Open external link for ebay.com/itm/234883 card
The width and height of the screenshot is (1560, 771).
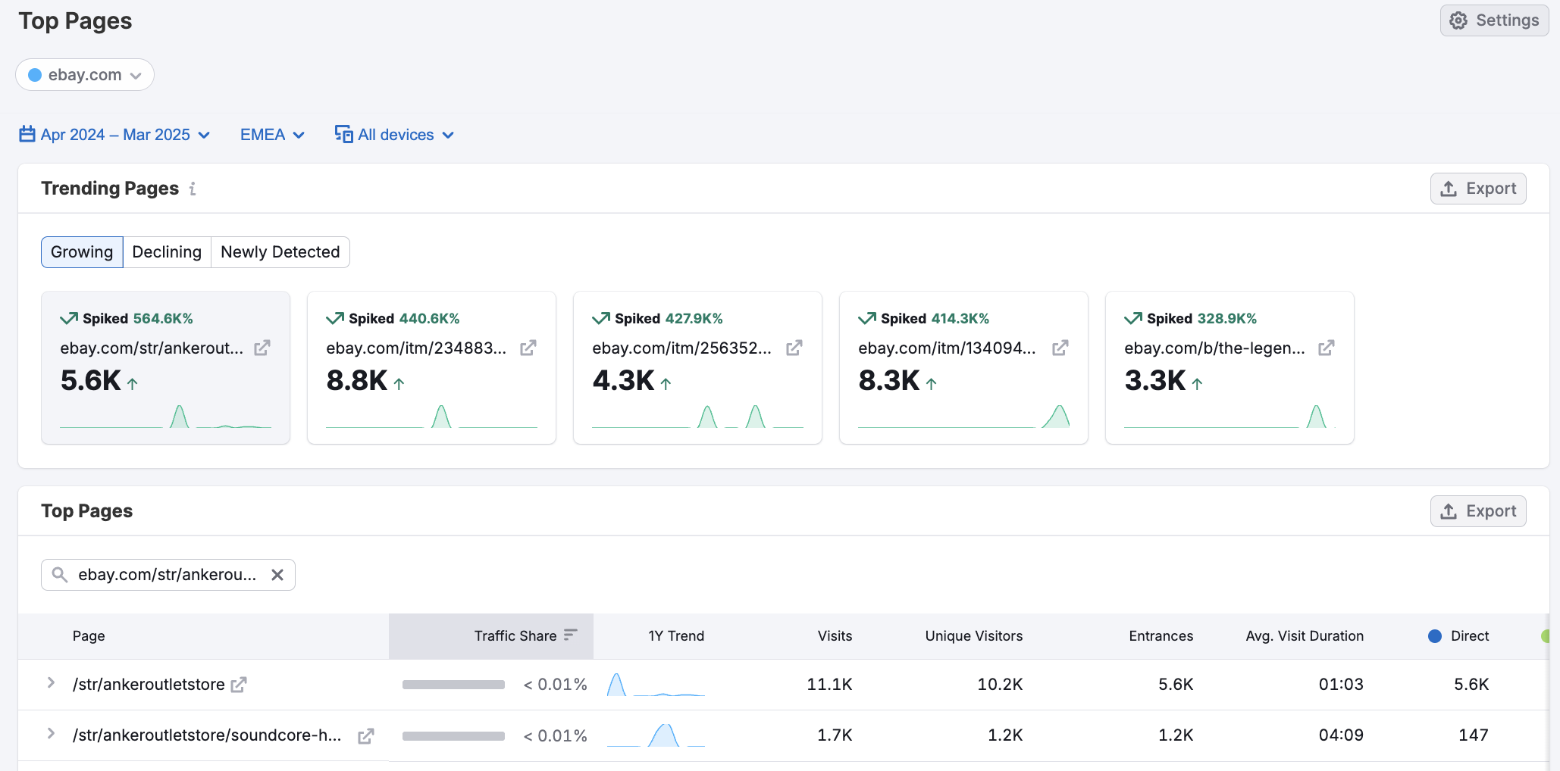[x=528, y=348]
